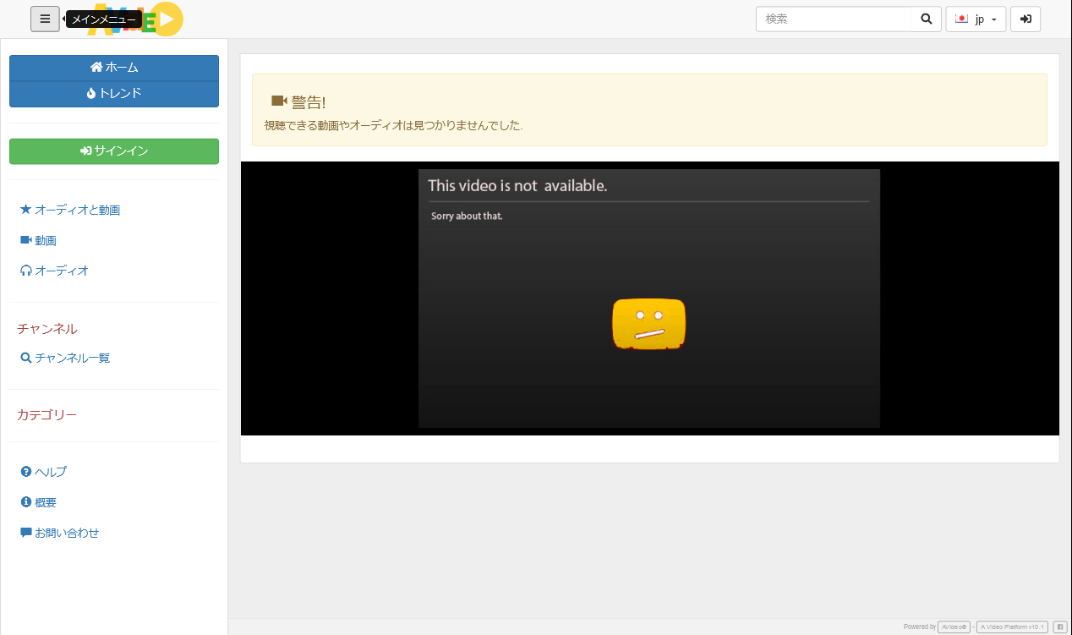Screen dimensions: 1072x635
Task: Click the search magnifier icon button
Action: tap(926, 19)
